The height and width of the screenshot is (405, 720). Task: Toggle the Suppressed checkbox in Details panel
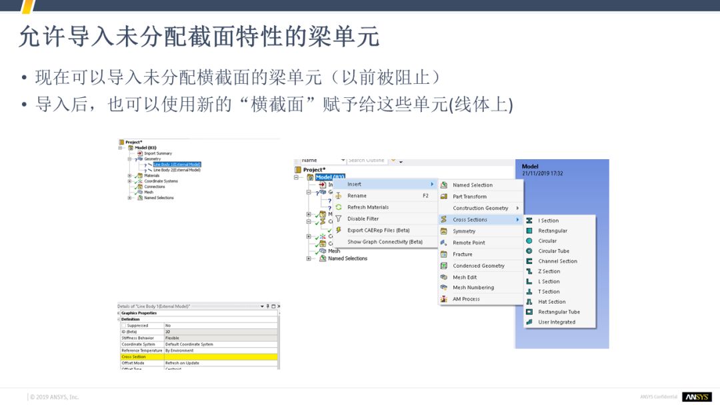[124, 326]
